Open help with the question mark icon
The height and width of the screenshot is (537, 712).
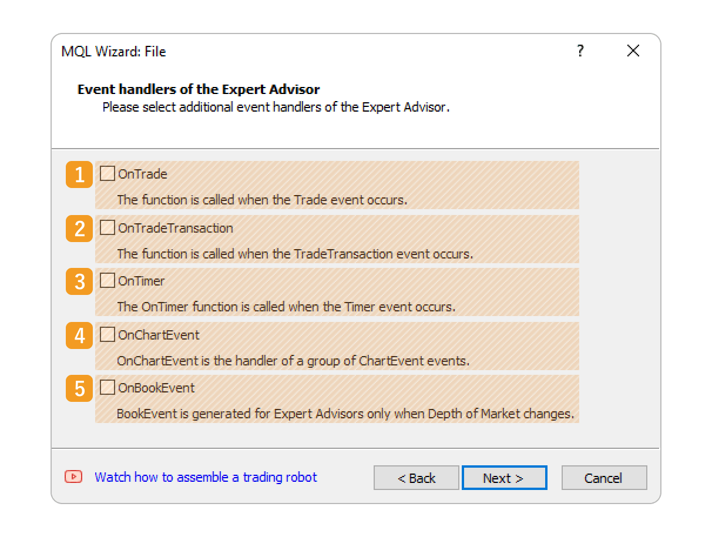tap(580, 51)
